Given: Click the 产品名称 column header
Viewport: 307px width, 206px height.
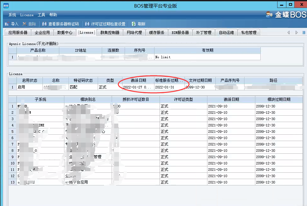Looking at the screenshot, I should point(38,50).
